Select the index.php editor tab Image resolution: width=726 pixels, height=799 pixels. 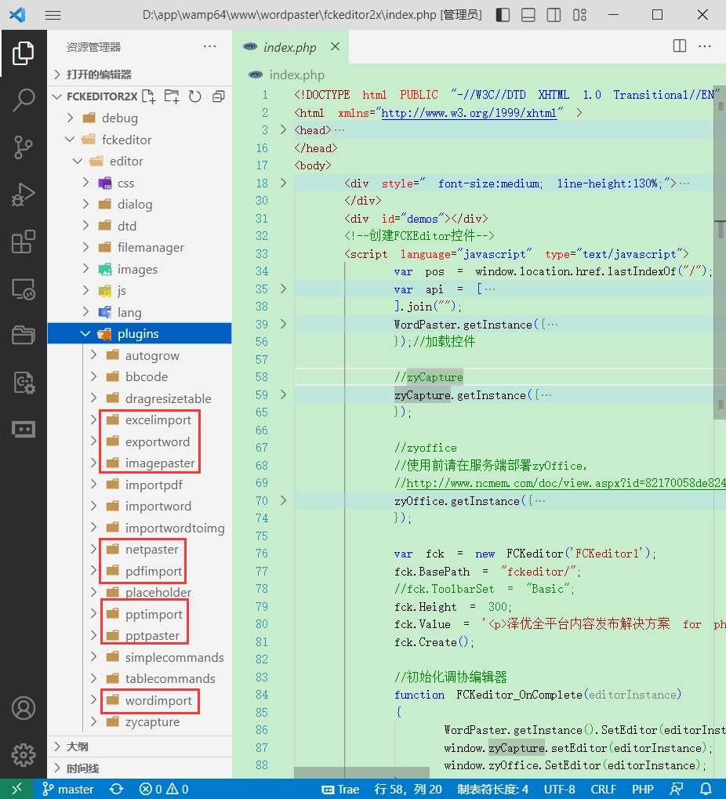pos(289,47)
